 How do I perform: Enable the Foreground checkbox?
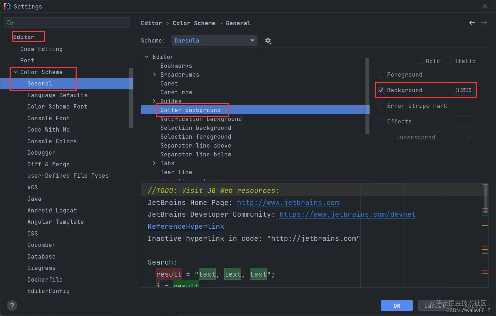click(381, 74)
